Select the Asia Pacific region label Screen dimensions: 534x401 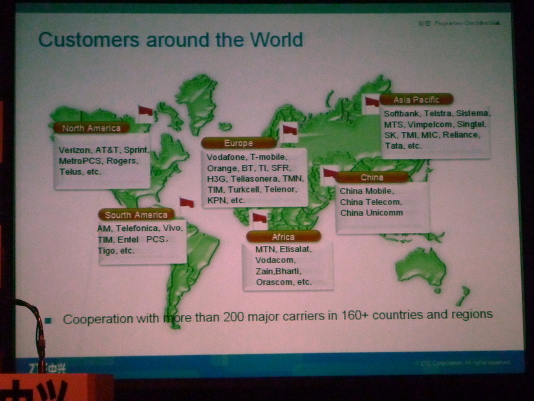coord(416,100)
